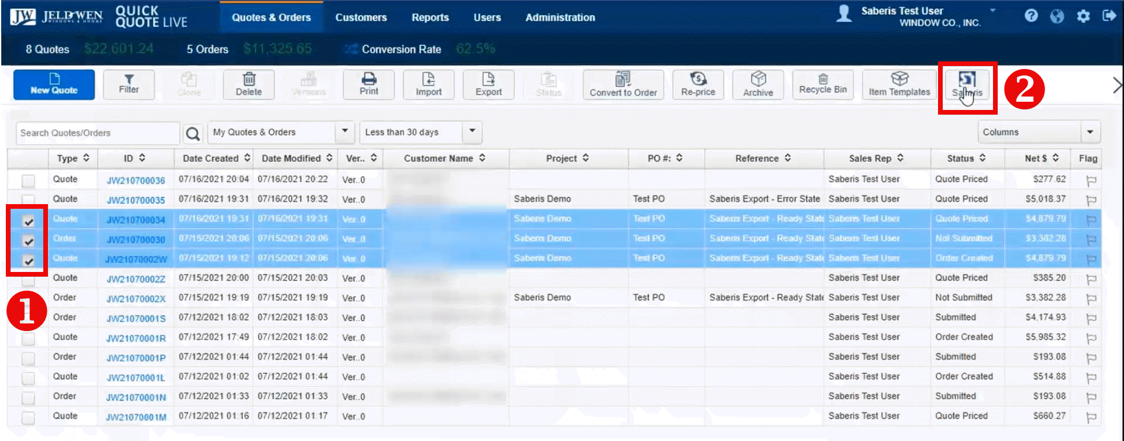The image size is (1124, 441).
Task: Click the New Quote button
Action: 54,85
